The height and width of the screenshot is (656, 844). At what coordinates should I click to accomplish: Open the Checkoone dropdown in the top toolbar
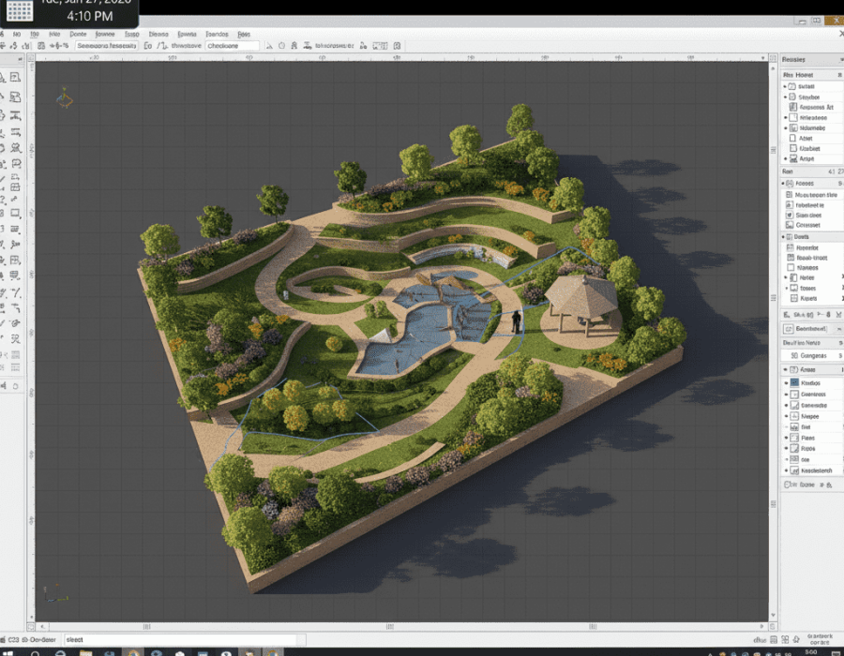232,45
